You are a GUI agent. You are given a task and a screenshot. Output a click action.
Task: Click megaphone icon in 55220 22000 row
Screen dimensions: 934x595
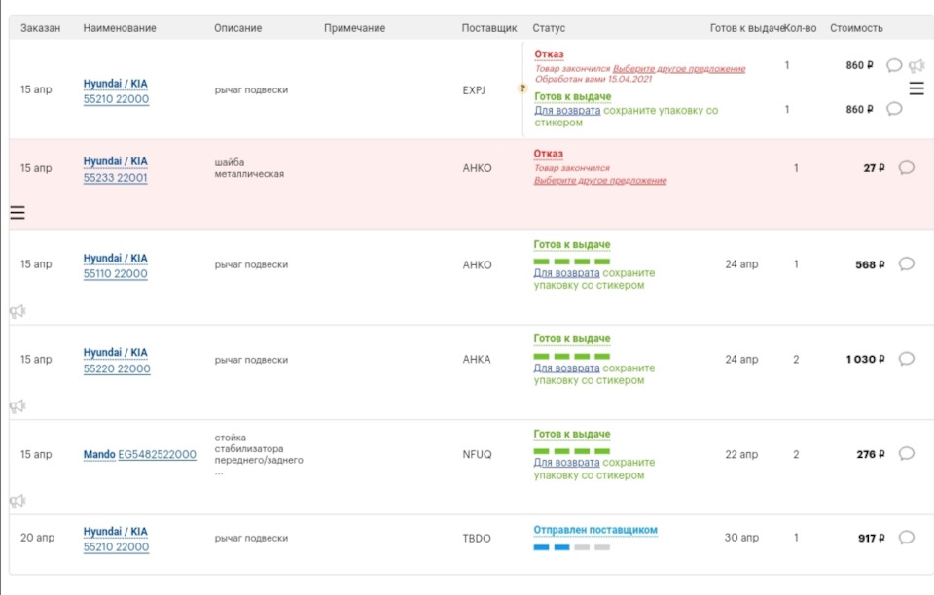pos(17,405)
